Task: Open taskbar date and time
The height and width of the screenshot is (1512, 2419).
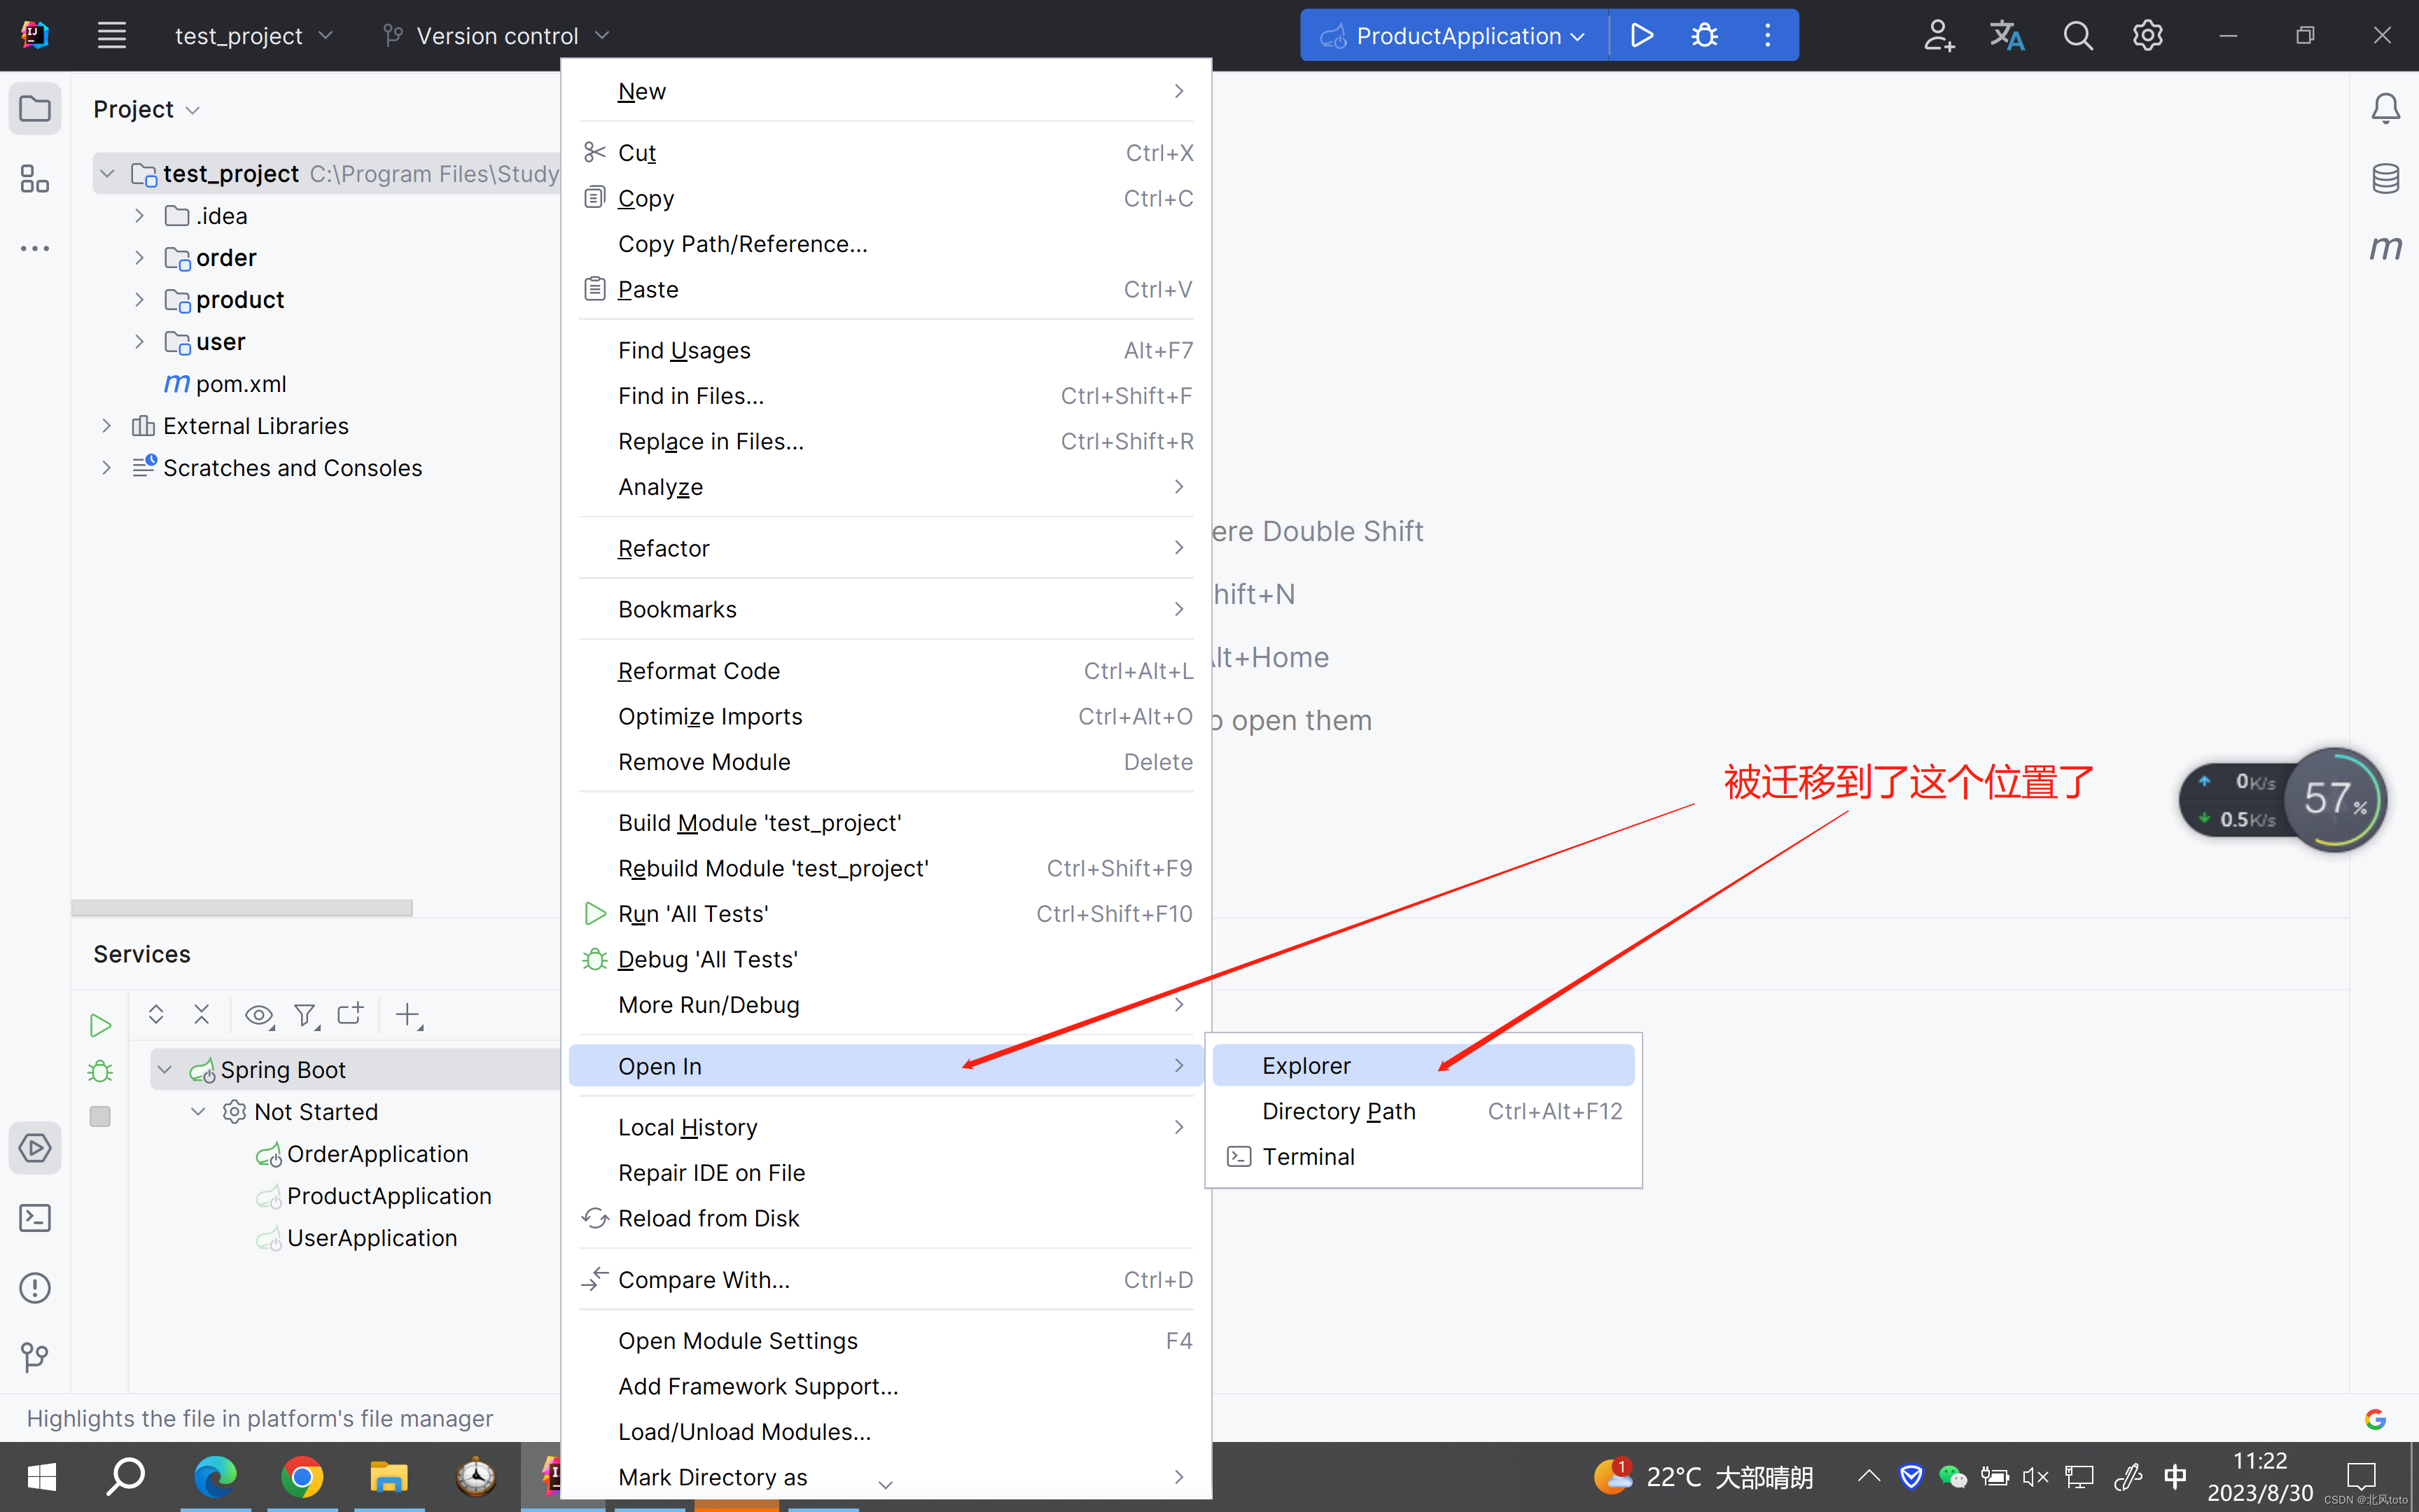Action: point(2260,1477)
